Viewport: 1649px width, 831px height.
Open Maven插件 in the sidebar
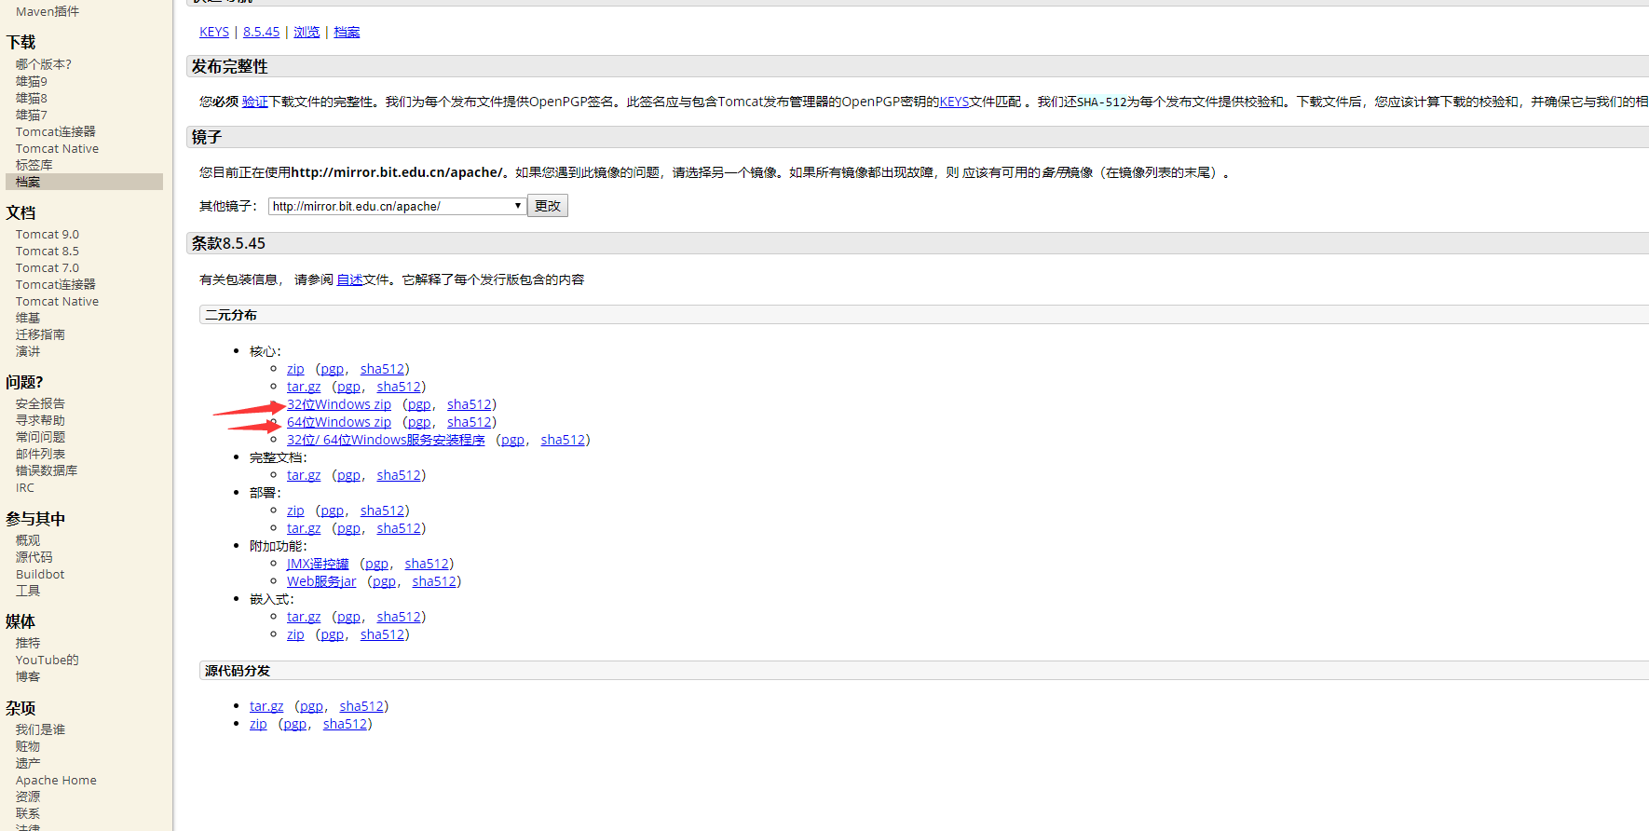[x=48, y=11]
